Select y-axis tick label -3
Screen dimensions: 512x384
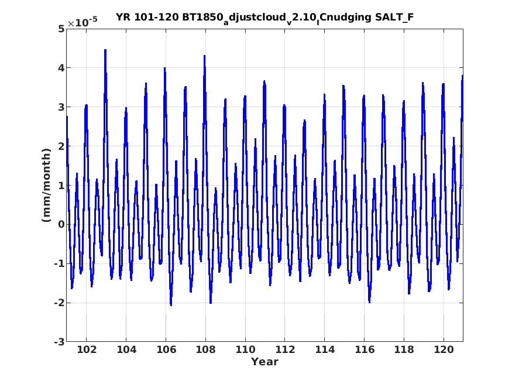[60, 342]
